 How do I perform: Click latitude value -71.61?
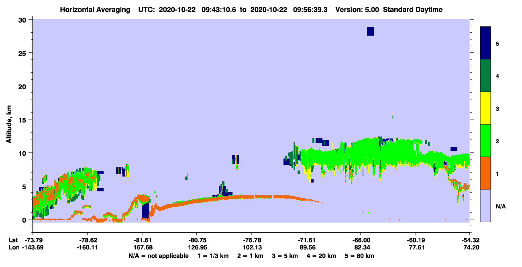coord(306,240)
